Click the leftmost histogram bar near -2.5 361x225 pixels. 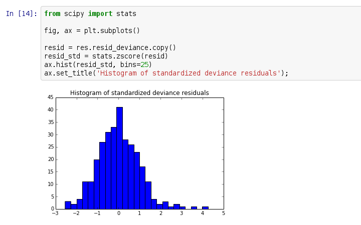68,205
